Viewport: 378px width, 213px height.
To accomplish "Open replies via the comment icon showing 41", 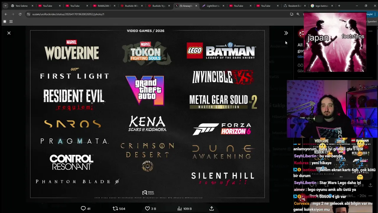I will 86,209.
